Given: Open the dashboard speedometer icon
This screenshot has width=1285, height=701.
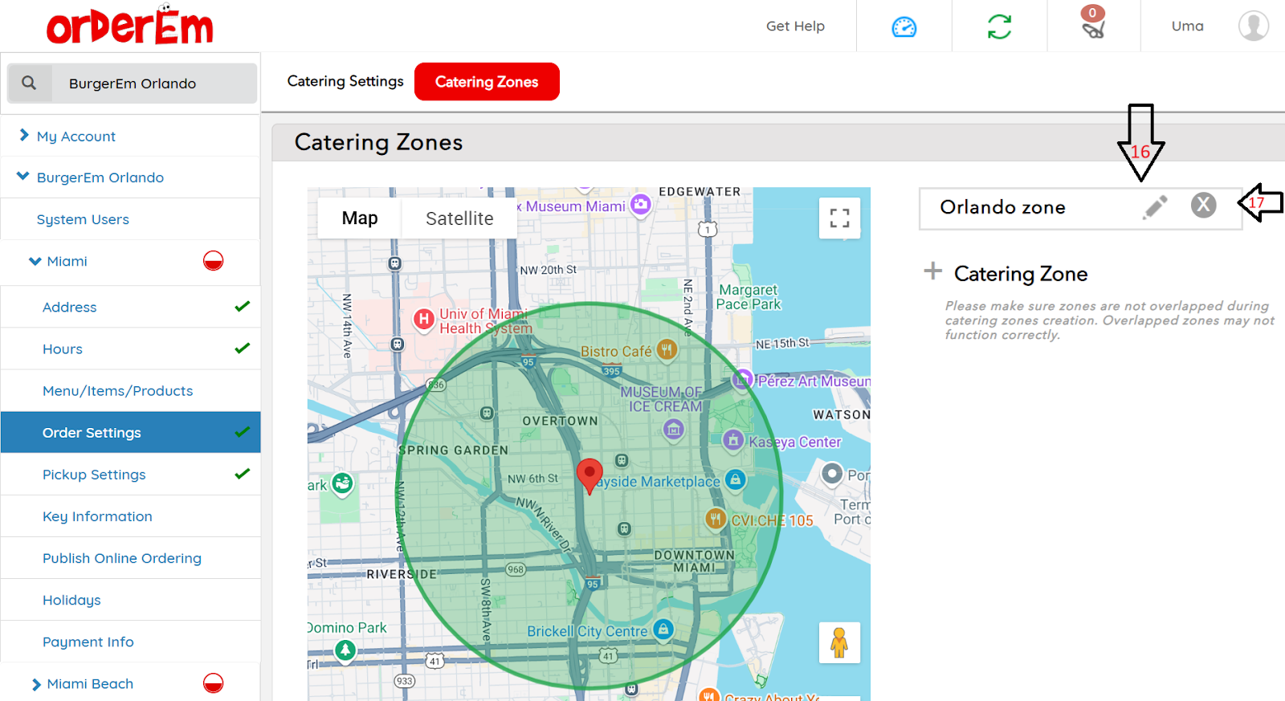Looking at the screenshot, I should coord(904,27).
